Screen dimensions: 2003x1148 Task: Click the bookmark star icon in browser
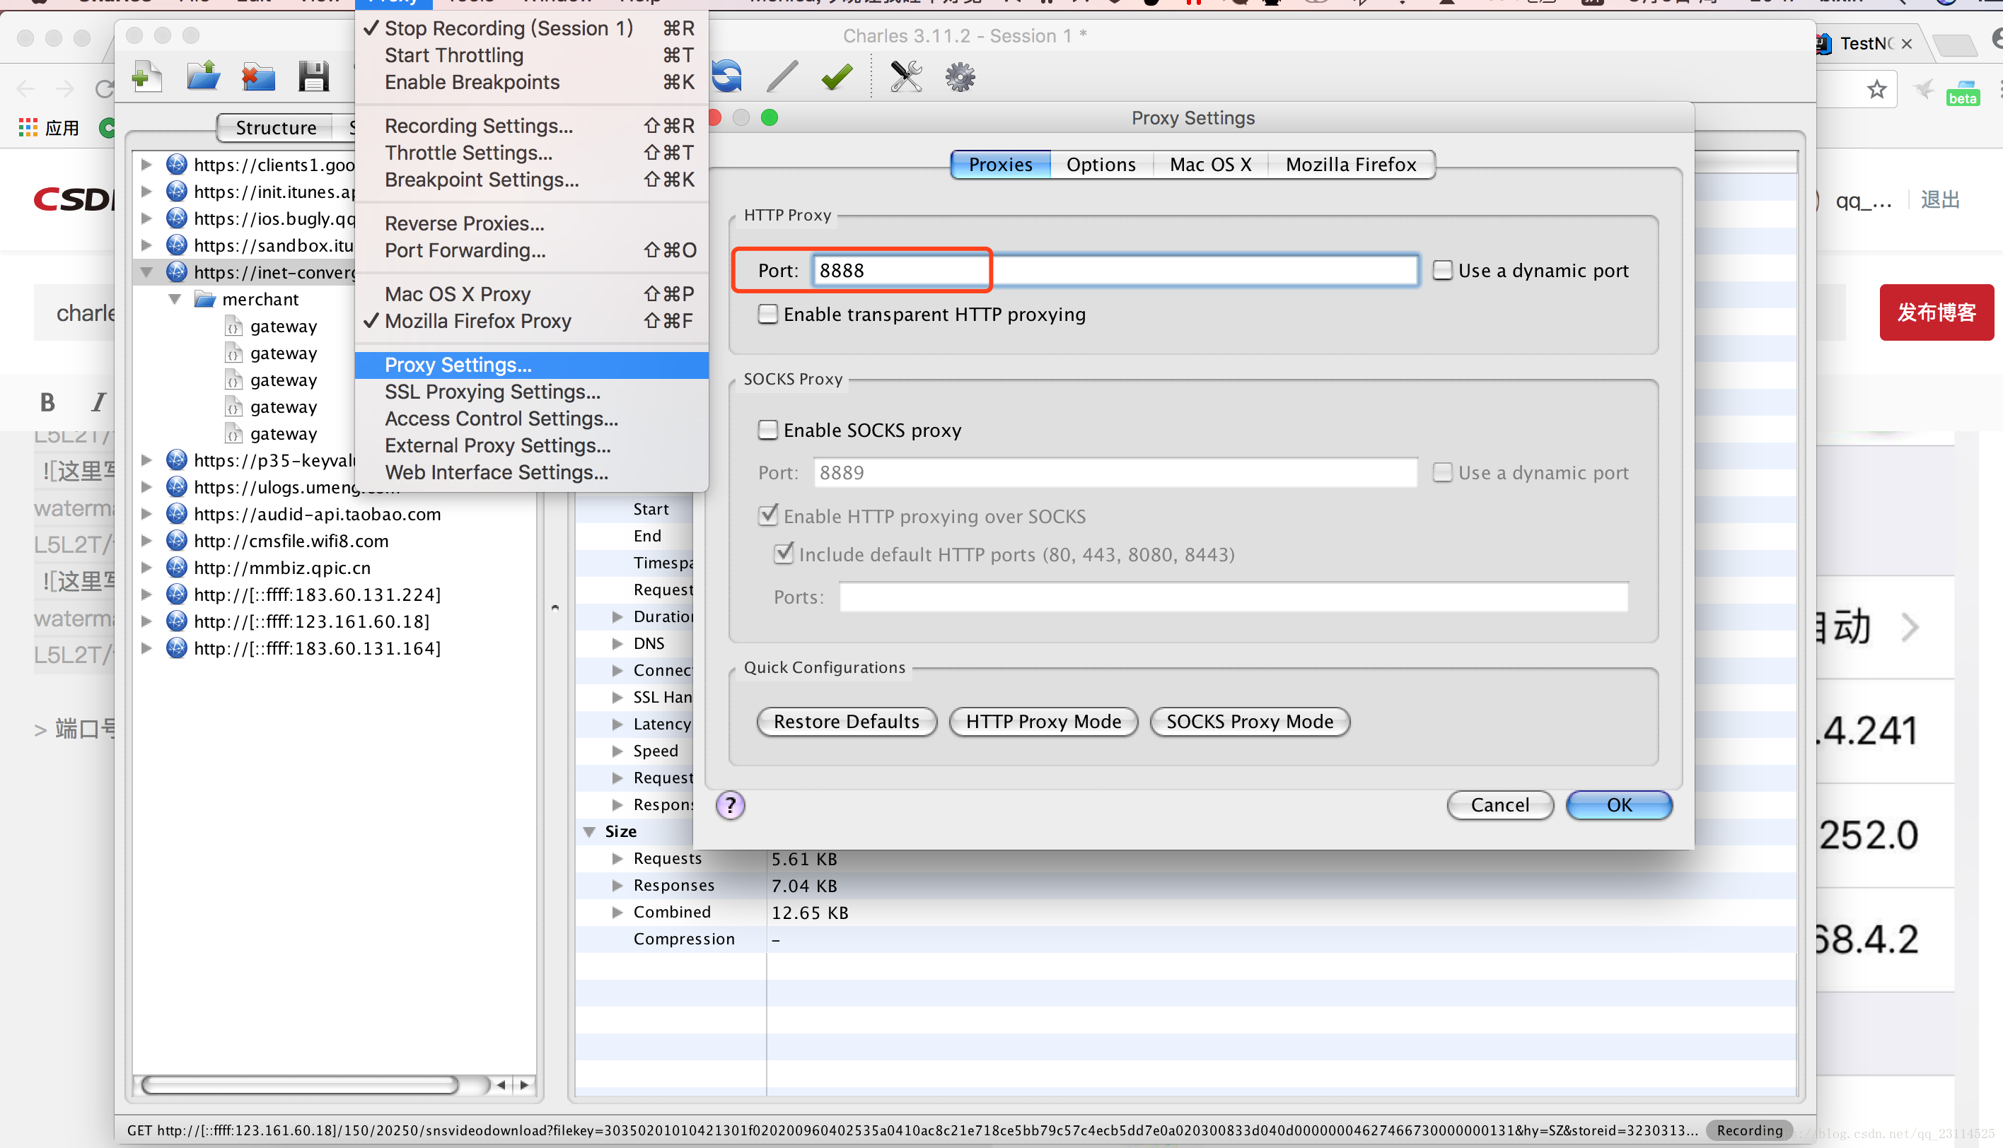point(1877,89)
